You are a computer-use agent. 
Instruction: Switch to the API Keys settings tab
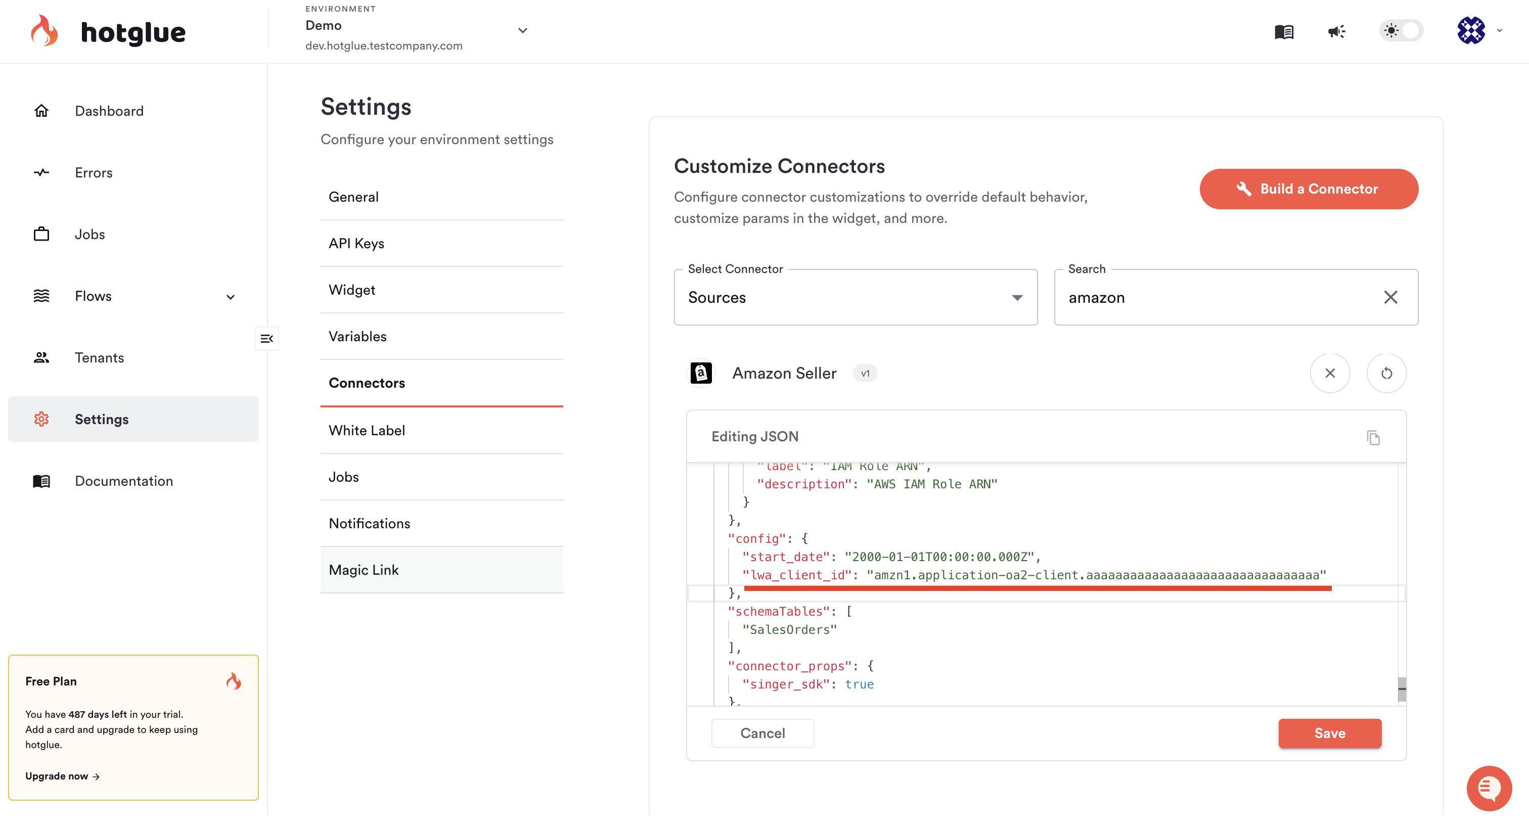click(357, 243)
